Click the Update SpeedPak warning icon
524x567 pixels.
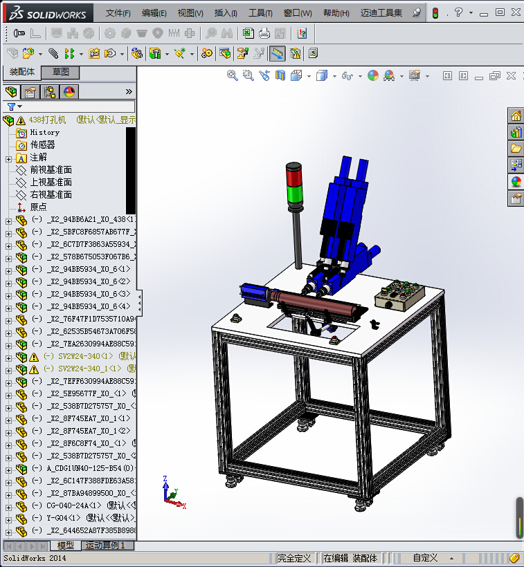point(296,54)
